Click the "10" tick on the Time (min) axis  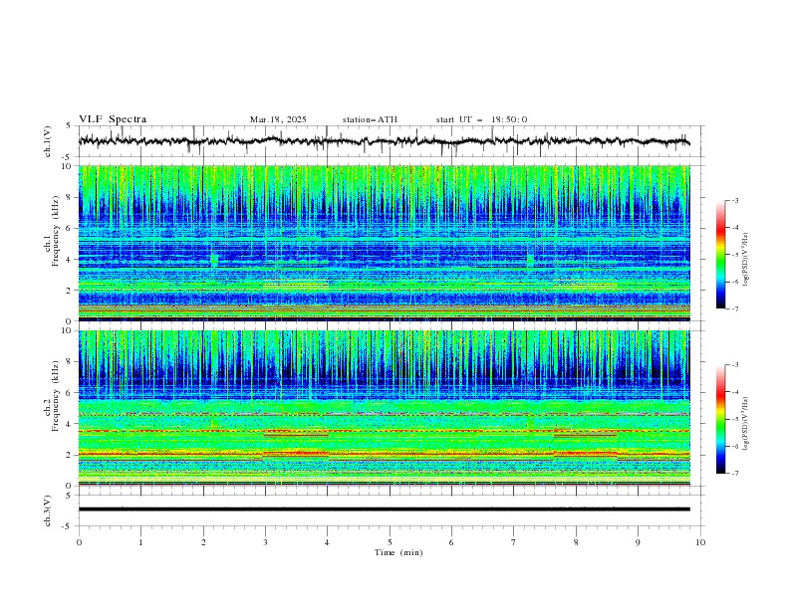coord(700,542)
